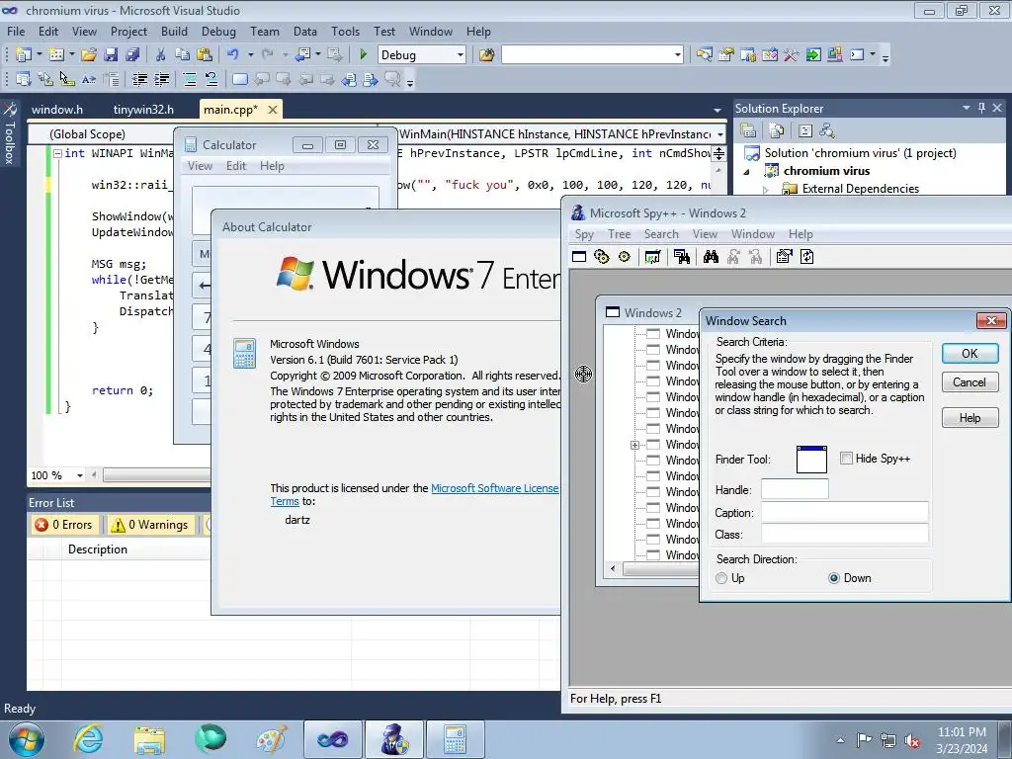1012x759 pixels.
Task: Click OK in Window Search dialog
Action: (970, 354)
